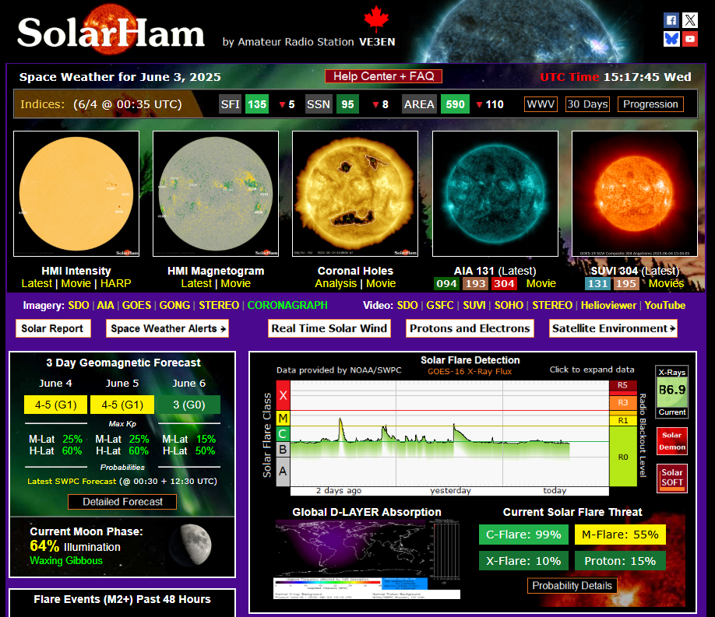Play the AIA 131 Movie link
This screenshot has height=617, width=715.
541,283
